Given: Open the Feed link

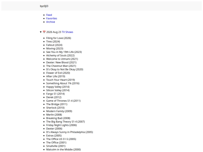Looking at the screenshot, I should pos(49,15).
